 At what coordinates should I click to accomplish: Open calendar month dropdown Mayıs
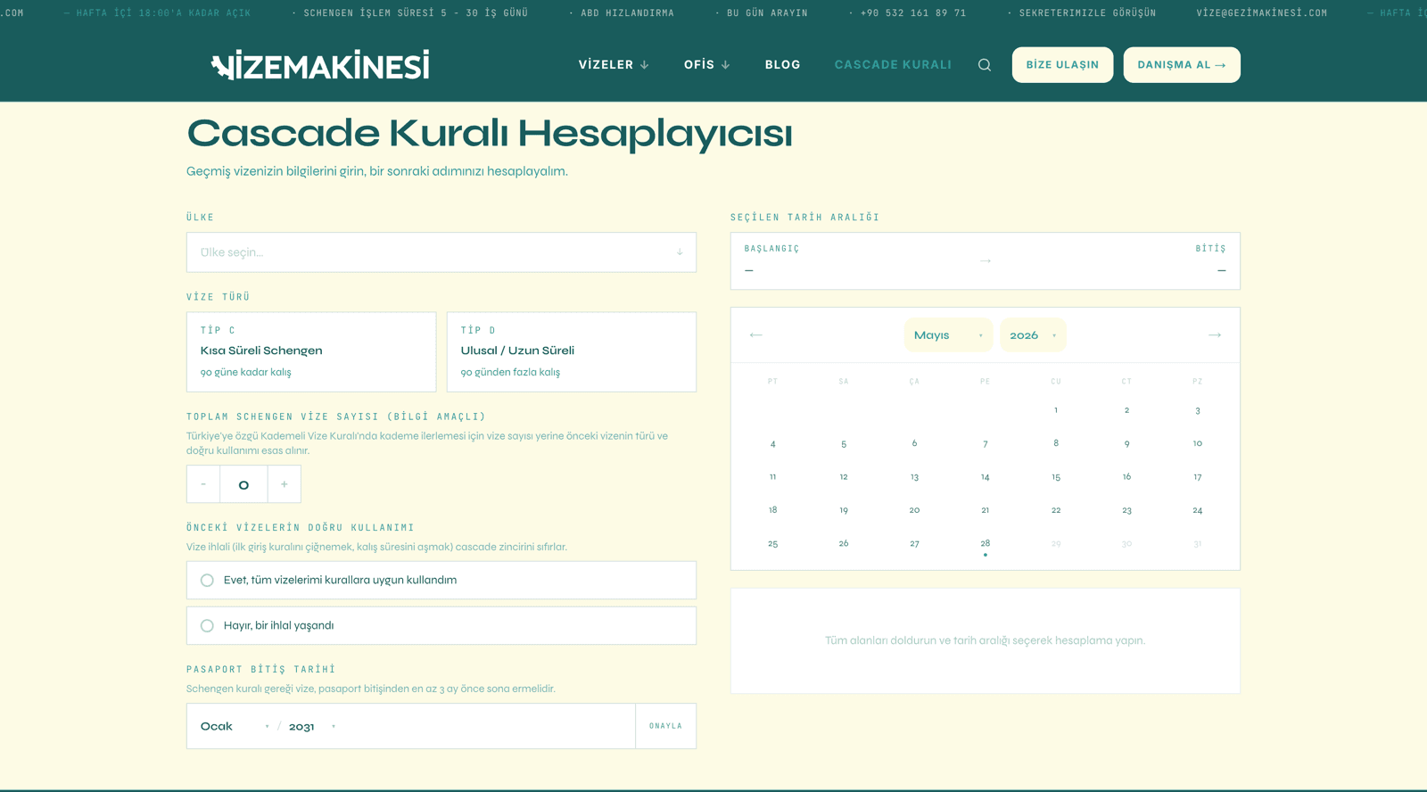pos(948,335)
